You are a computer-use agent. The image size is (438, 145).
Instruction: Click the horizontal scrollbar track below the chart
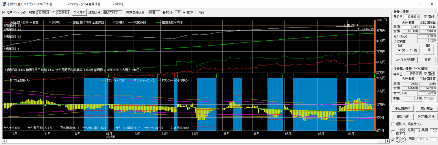point(202,141)
